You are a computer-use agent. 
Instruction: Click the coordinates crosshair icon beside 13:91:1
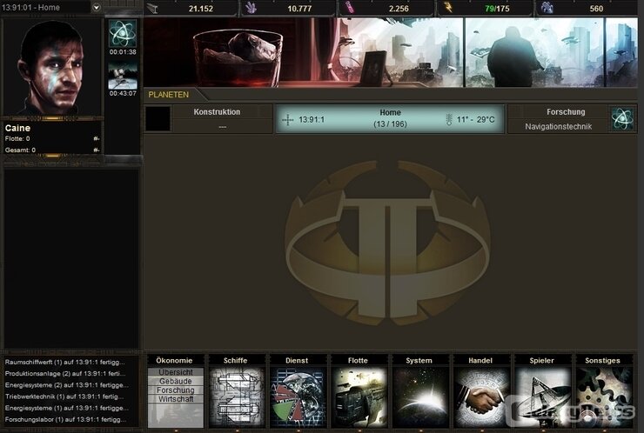[x=288, y=120]
